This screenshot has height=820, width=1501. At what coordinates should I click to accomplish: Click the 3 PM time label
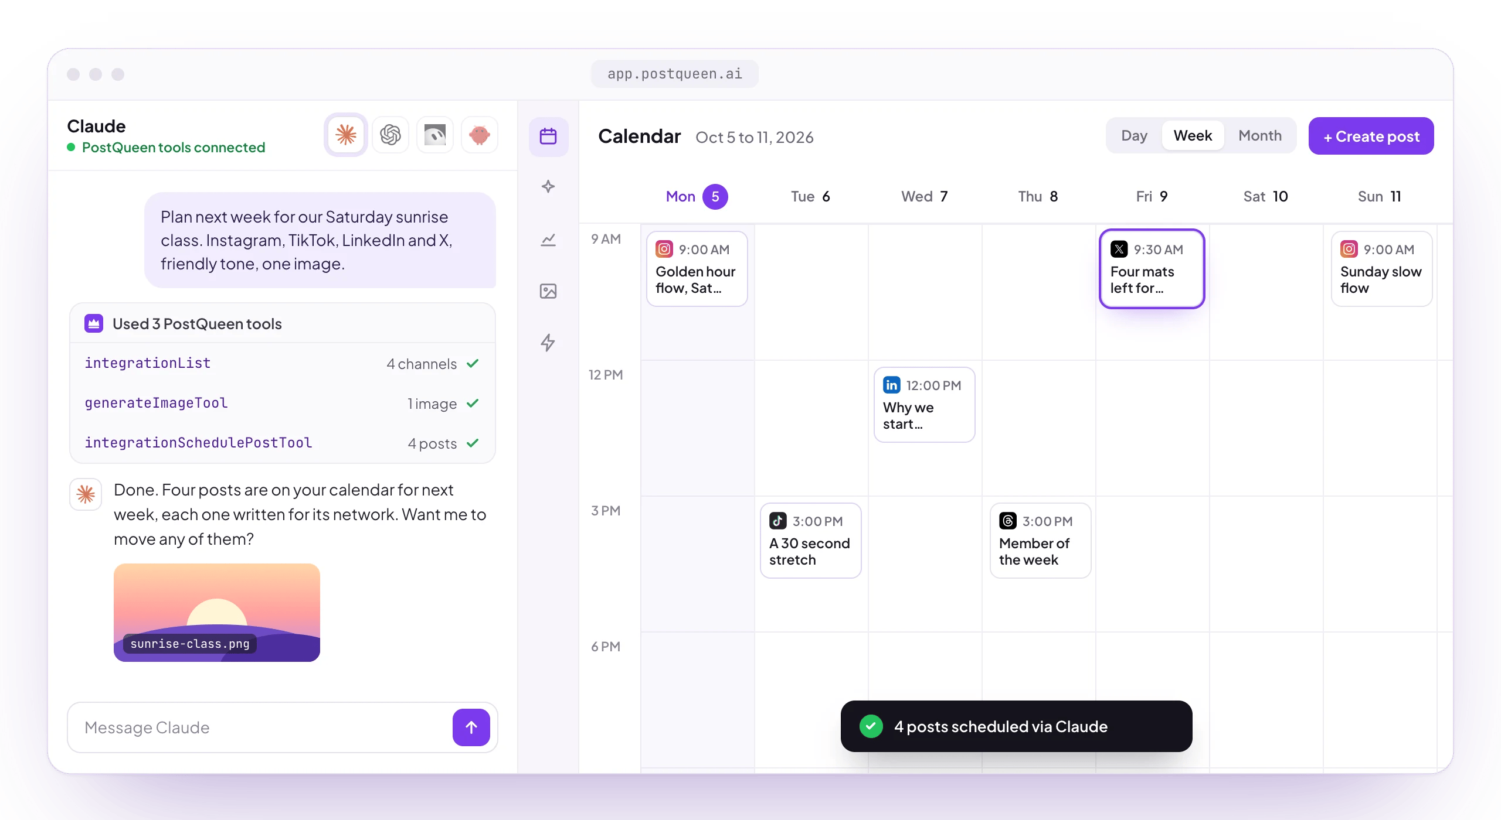pyautogui.click(x=606, y=511)
